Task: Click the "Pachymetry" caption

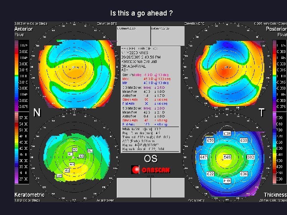Action: [x=196, y=200]
